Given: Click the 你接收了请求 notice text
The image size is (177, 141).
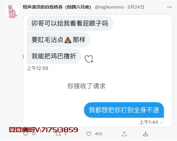Looking at the screenshot, I should pos(86,86).
